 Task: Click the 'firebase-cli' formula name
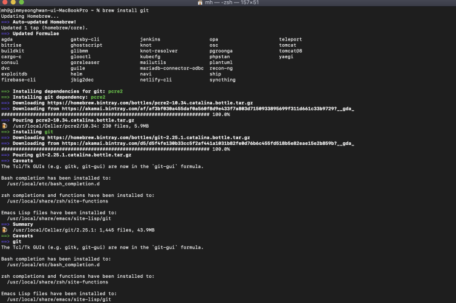pos(18,80)
